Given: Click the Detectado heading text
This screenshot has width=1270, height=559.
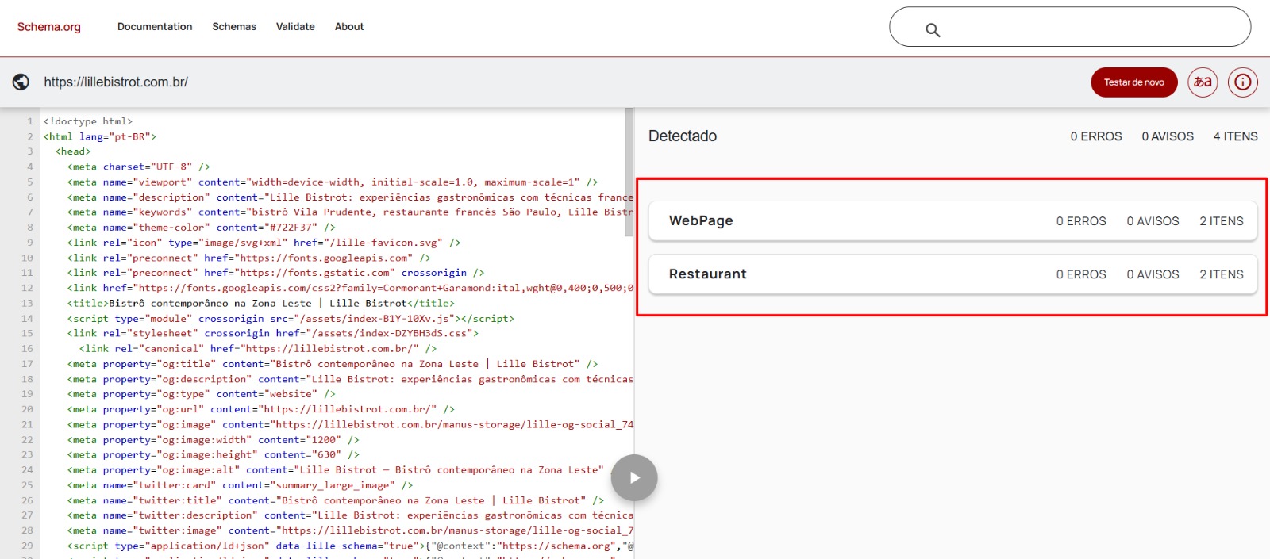Looking at the screenshot, I should pyautogui.click(x=683, y=136).
